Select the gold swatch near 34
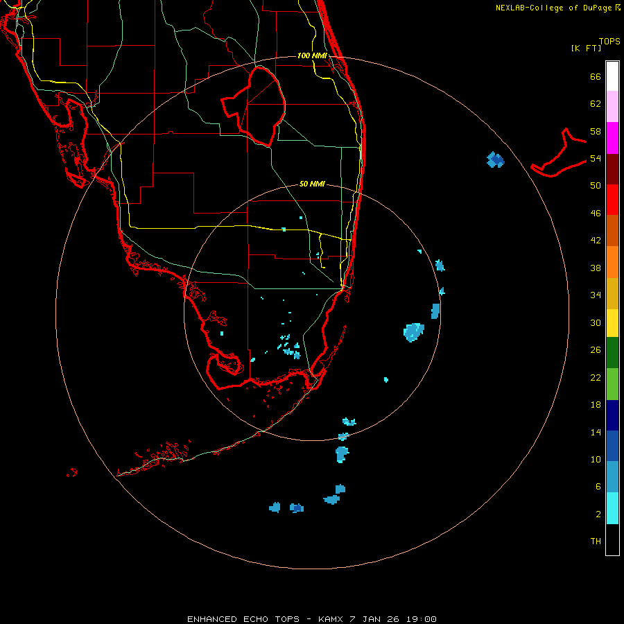 point(612,293)
